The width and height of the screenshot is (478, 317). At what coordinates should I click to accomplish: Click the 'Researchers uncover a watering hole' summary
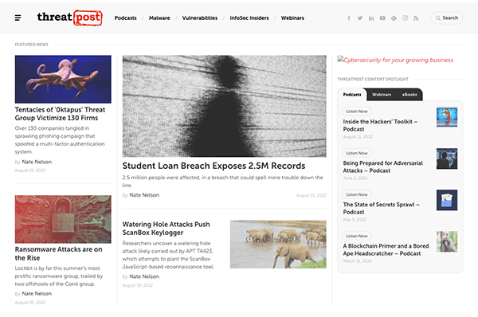168,255
